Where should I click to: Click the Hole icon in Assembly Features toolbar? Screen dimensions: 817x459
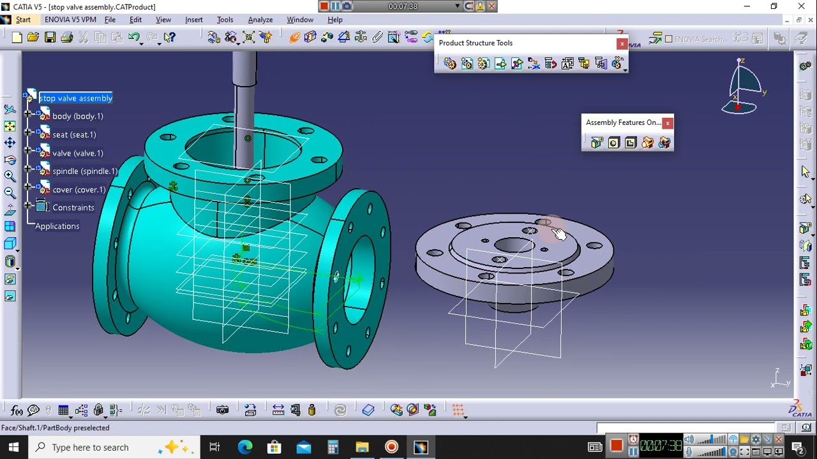click(x=613, y=143)
